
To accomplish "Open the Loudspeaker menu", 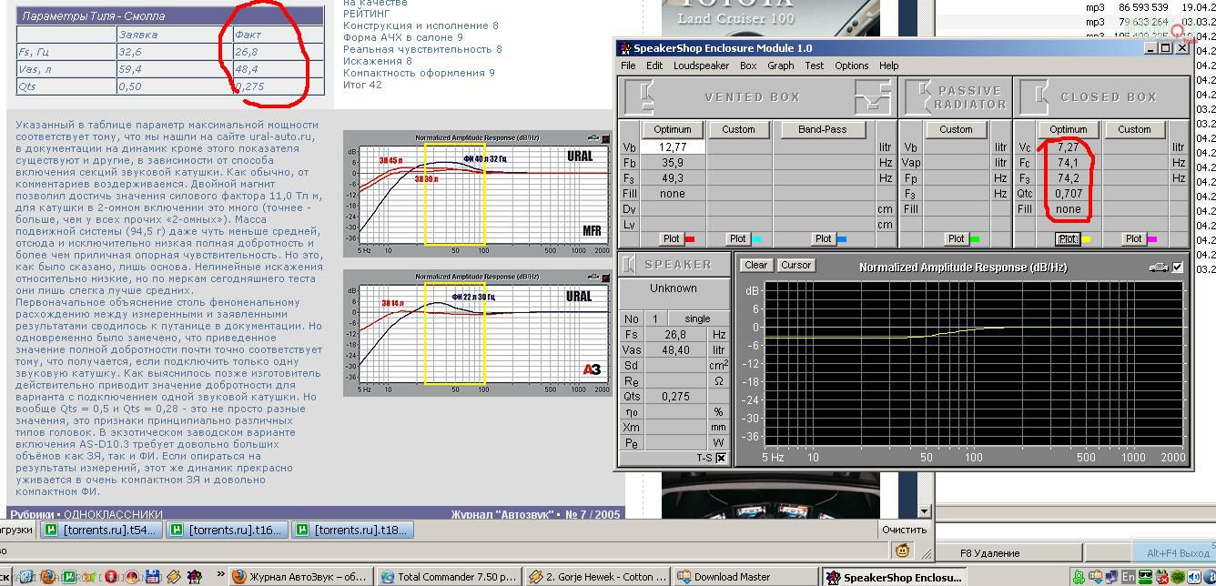I will coord(701,66).
